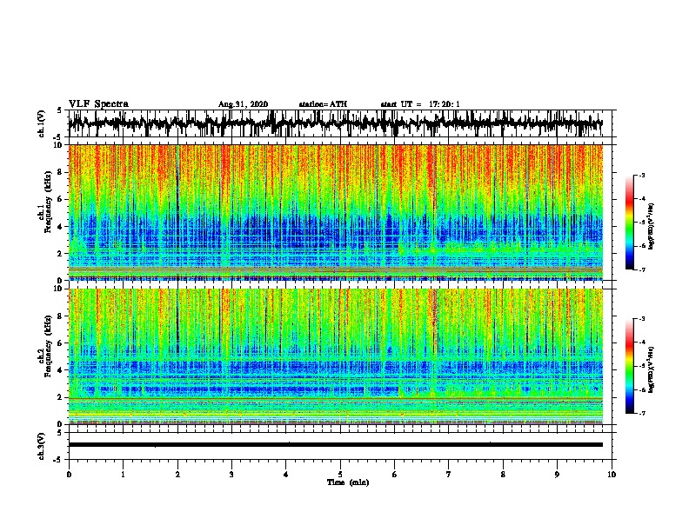Click the ch.1 color scale log(PSD) unit label

(652, 227)
